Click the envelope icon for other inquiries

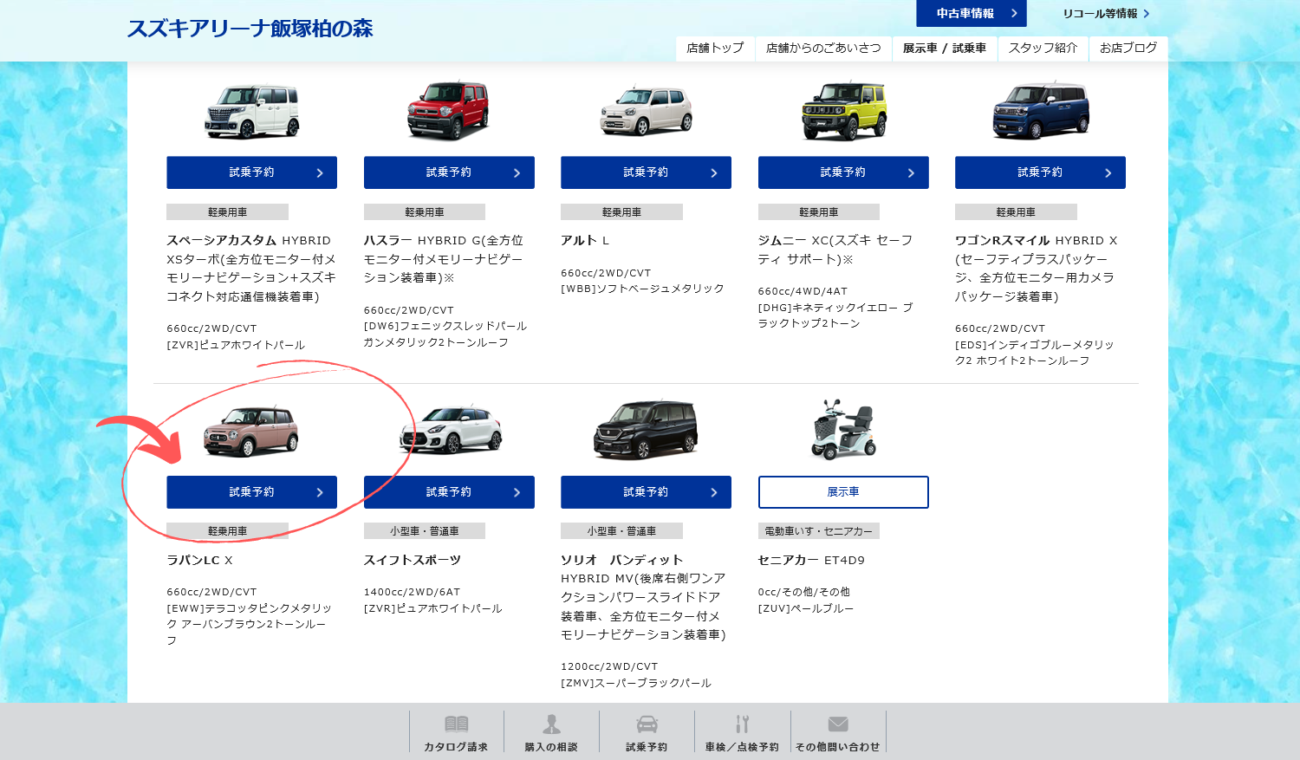tap(838, 724)
